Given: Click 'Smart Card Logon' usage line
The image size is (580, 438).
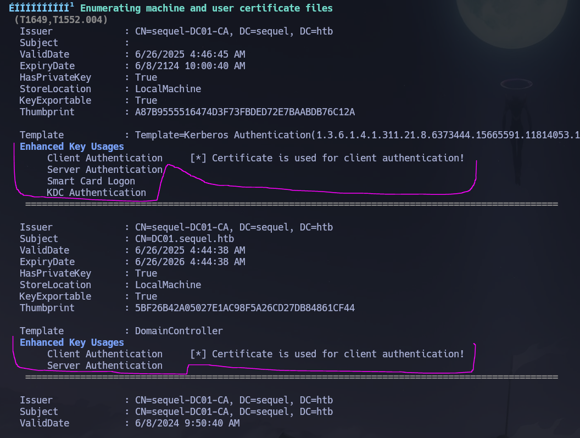Looking at the screenshot, I should pyautogui.click(x=91, y=181).
